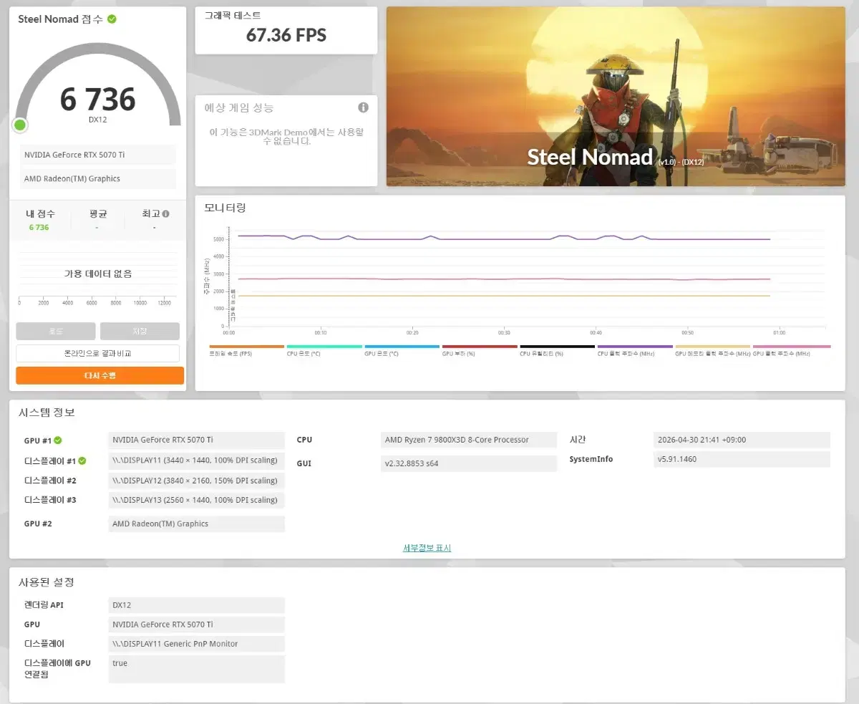Toggle the 프레임 속도 (FPS) legend item

(246, 350)
